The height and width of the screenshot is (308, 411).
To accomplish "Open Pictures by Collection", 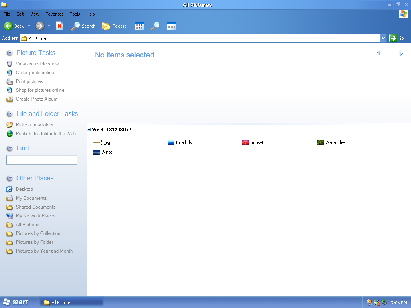I will pos(38,233).
